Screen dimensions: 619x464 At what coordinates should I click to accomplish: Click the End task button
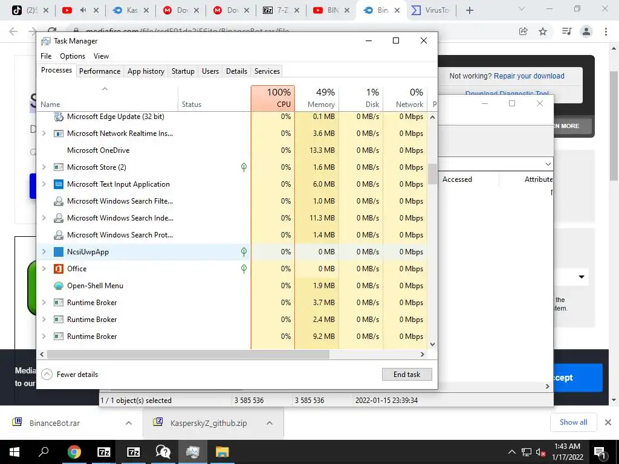(x=407, y=375)
